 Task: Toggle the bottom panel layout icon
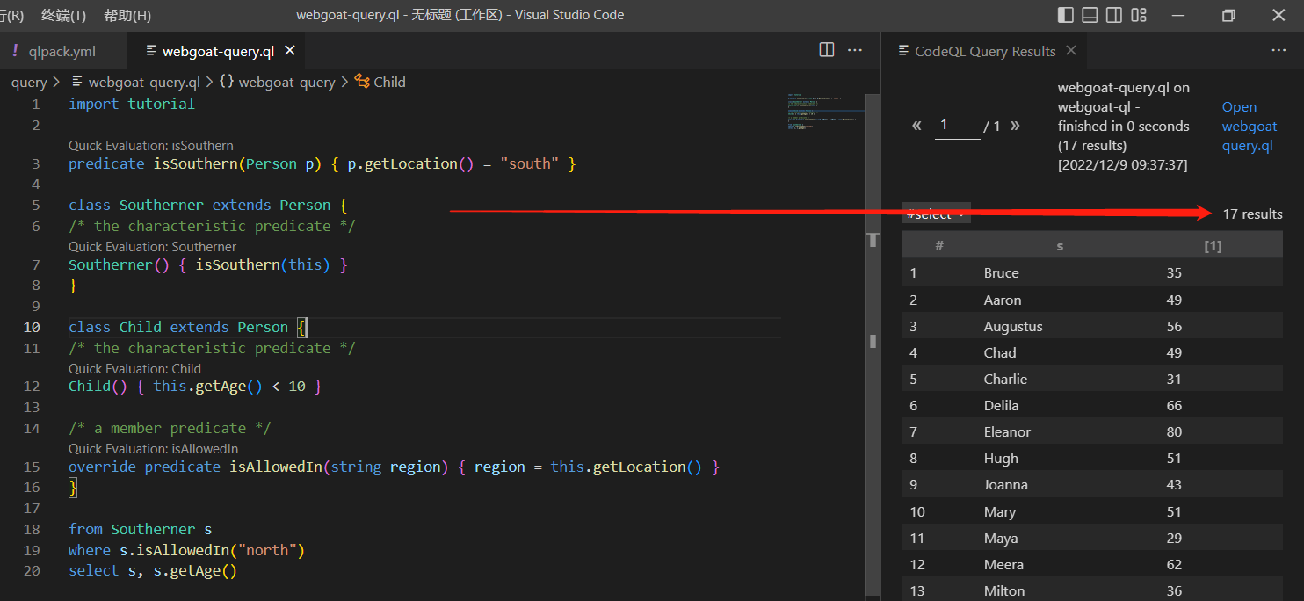(1090, 15)
